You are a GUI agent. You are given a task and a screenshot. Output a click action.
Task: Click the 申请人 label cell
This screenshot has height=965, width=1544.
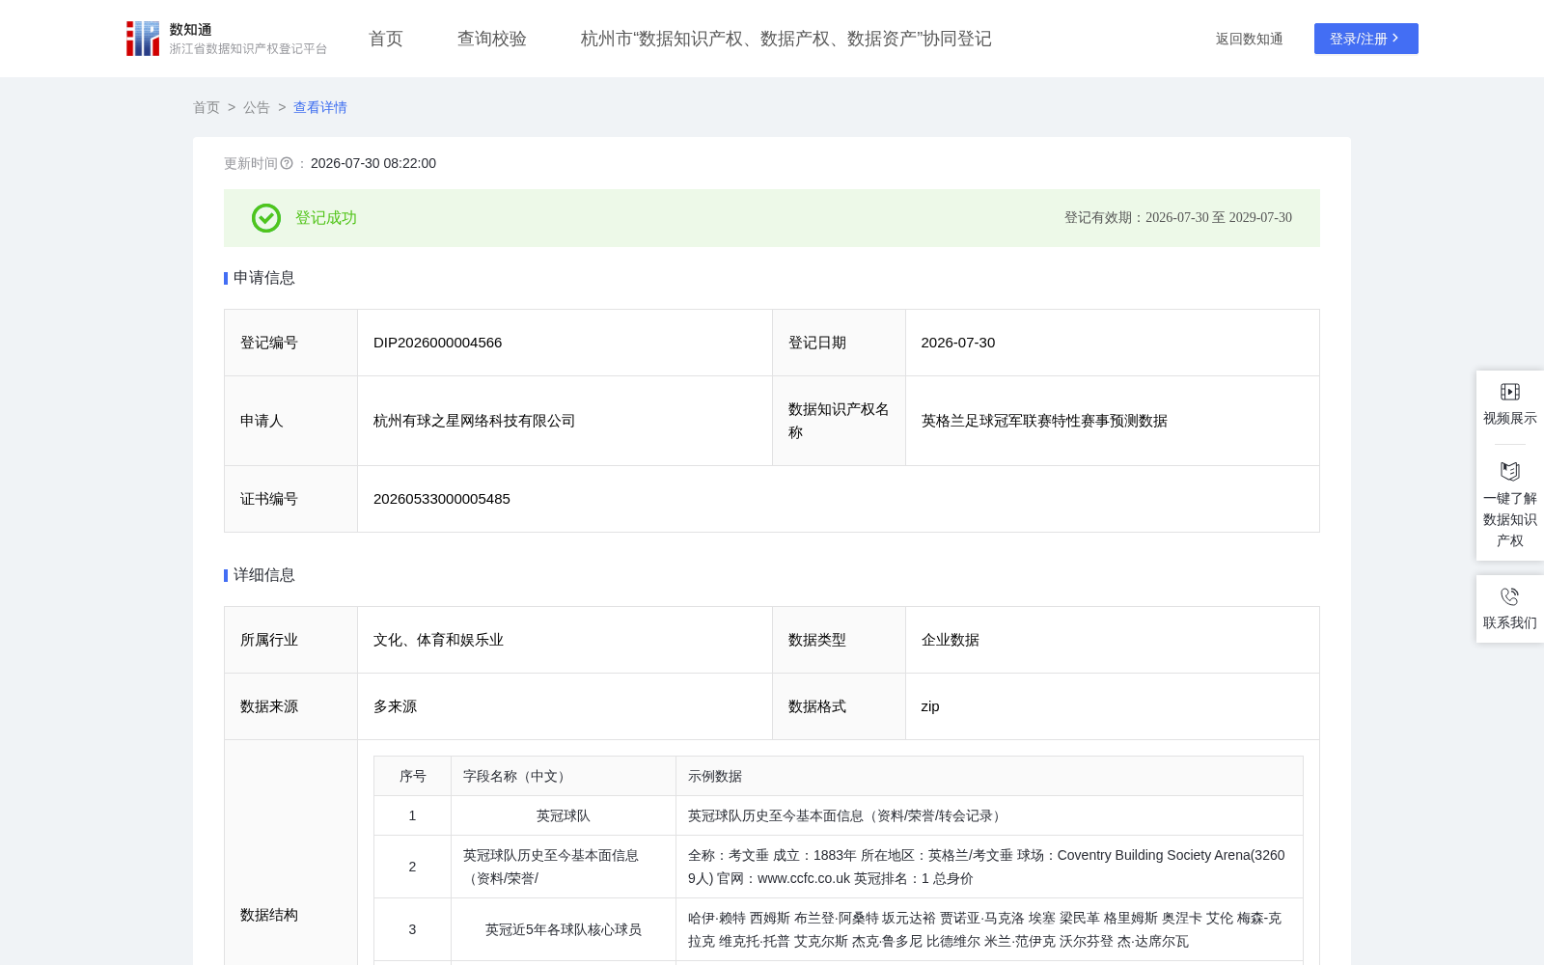click(x=291, y=421)
